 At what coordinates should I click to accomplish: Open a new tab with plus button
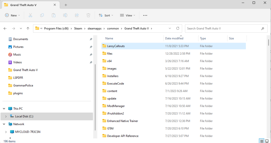point(66,5)
